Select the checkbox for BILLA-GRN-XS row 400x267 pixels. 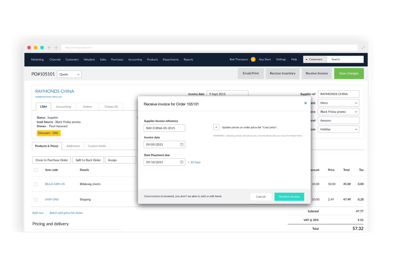[36, 184]
